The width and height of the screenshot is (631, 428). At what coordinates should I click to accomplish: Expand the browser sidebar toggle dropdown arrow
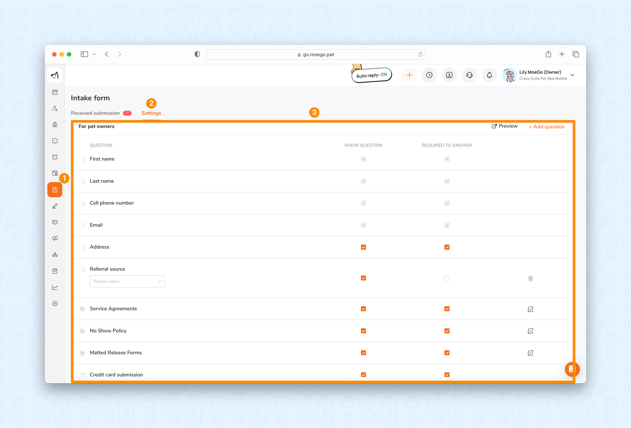tap(94, 54)
